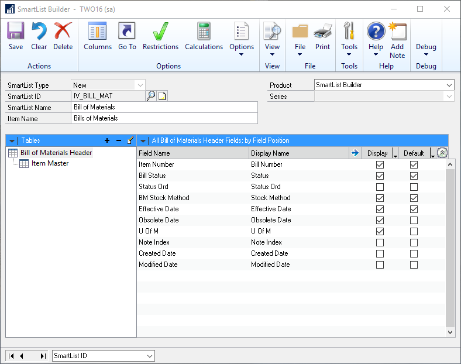Click the Print printer icon

[322, 31]
